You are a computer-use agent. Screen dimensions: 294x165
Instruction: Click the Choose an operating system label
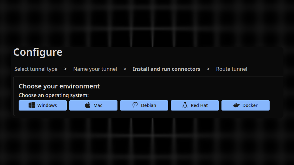point(54,95)
